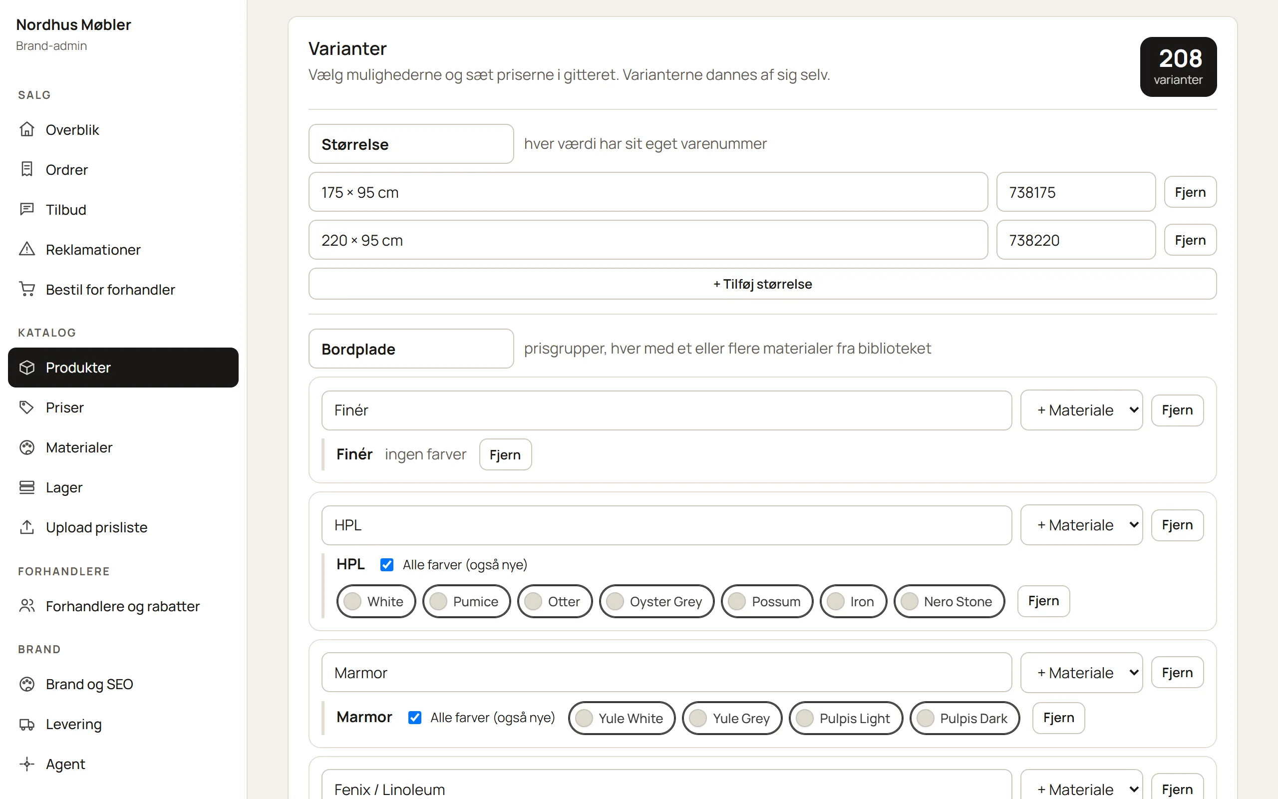Remove the Marmor price group via Fjern
This screenshot has height=799, width=1278.
1177,672
